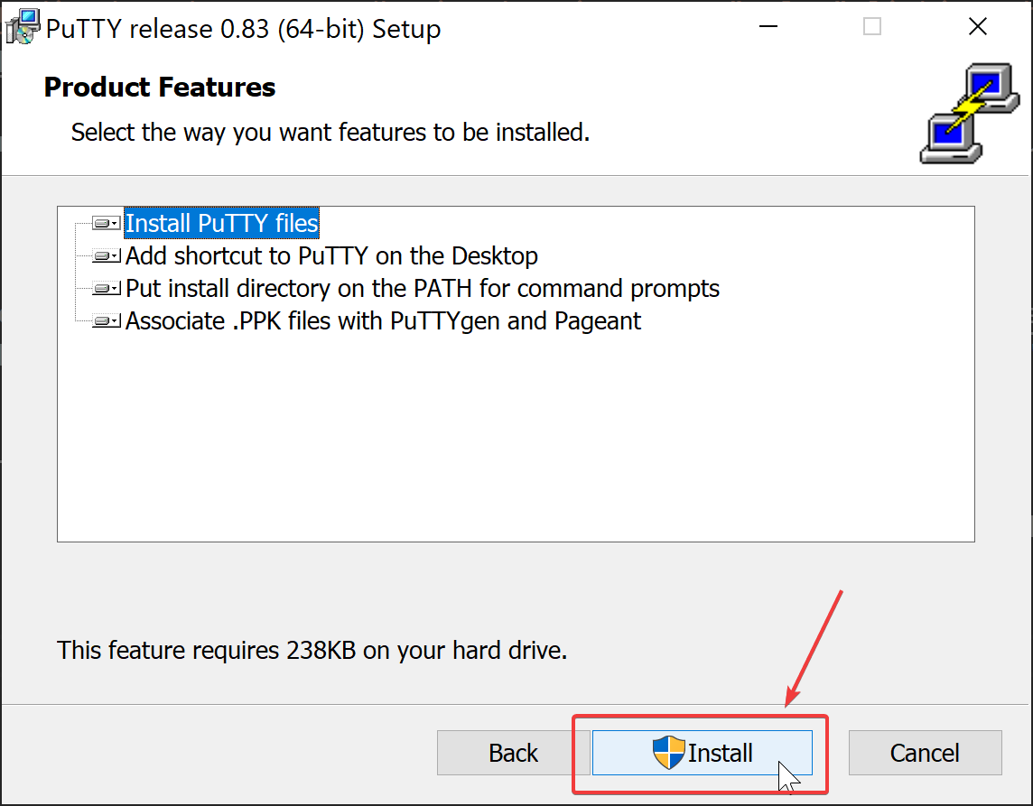This screenshot has width=1033, height=806.
Task: Close the PuTTY Setup window
Action: (977, 27)
